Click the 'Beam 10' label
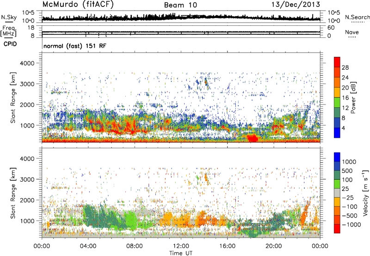370x256 pixels. coord(180,5)
